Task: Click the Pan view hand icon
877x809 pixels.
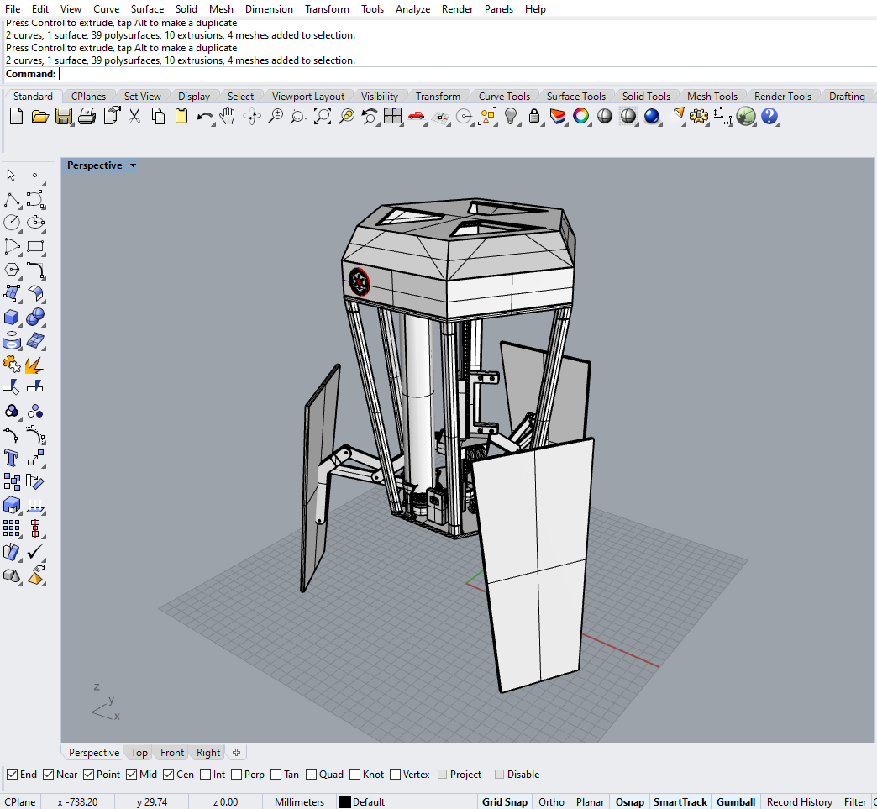Action: (x=228, y=117)
